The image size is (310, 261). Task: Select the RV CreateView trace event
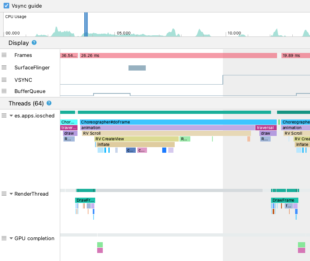pos(137,139)
